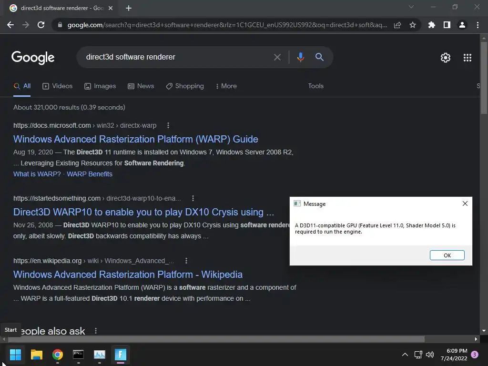This screenshot has height=366, width=488.
Task: Open options for istartedsomething.com result
Action: [193, 198]
